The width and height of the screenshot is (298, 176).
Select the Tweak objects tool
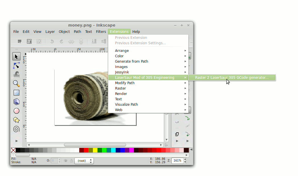tap(16, 74)
